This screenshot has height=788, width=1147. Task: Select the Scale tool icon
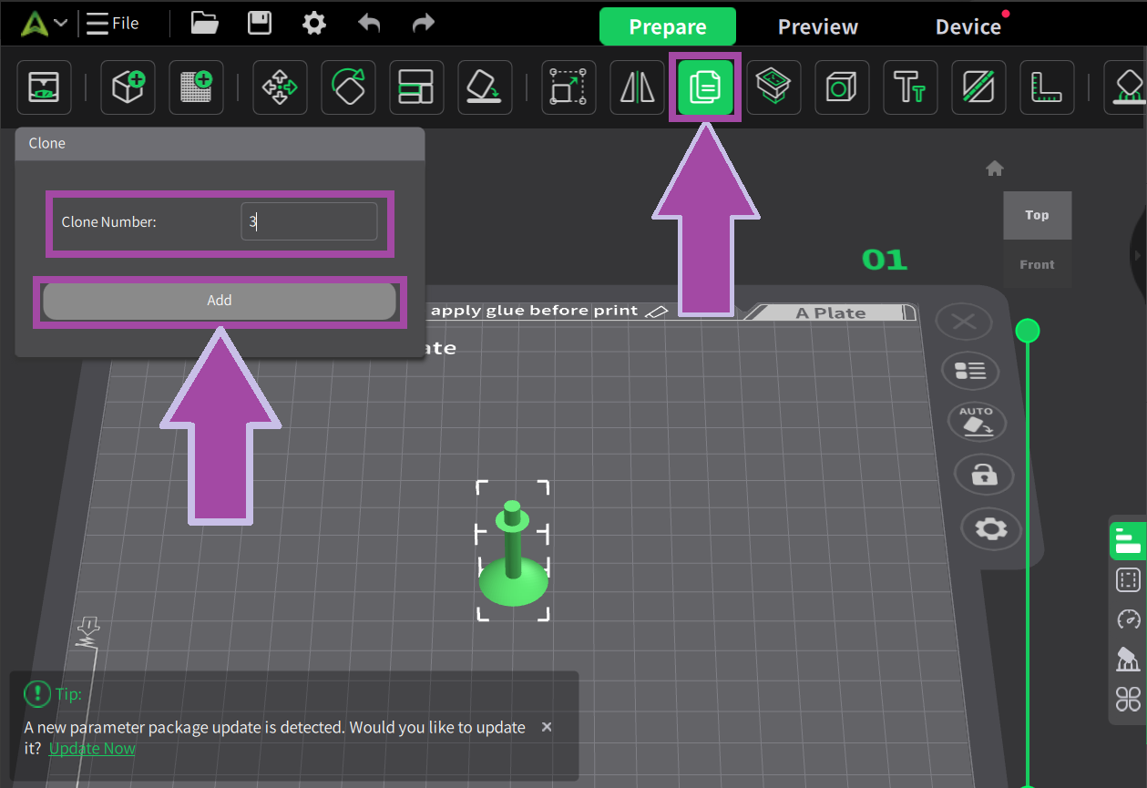coord(568,87)
